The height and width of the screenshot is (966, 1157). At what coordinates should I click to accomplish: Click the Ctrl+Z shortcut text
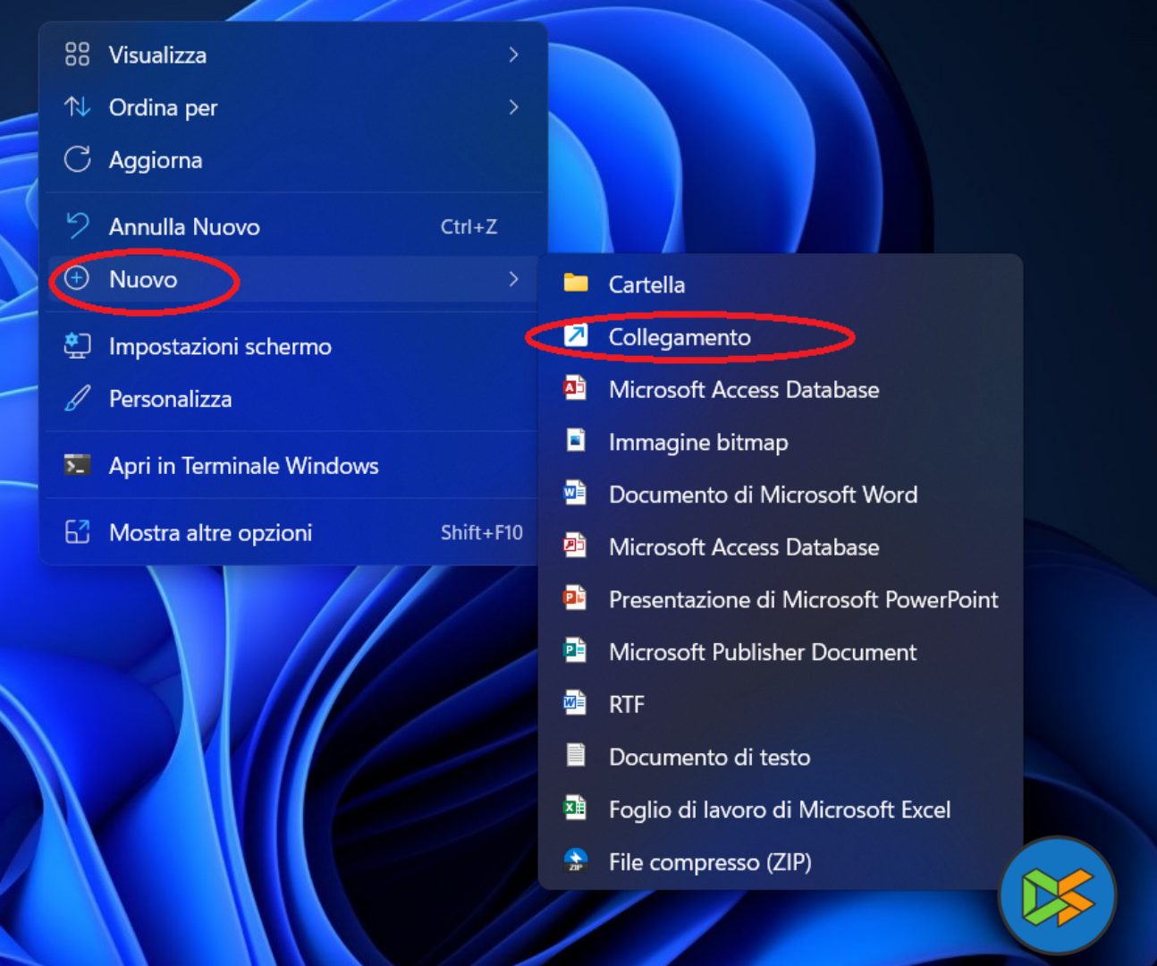469,227
